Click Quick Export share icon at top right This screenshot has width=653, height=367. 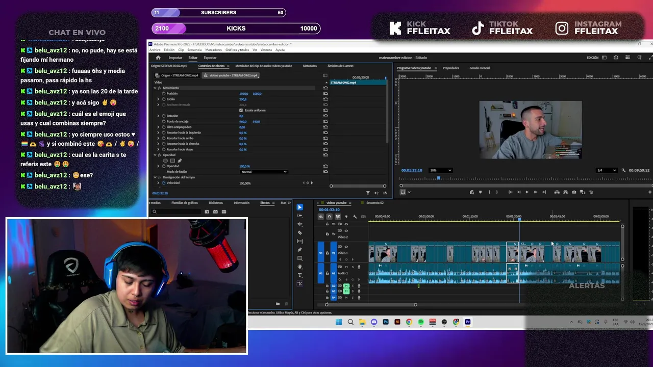(616, 58)
